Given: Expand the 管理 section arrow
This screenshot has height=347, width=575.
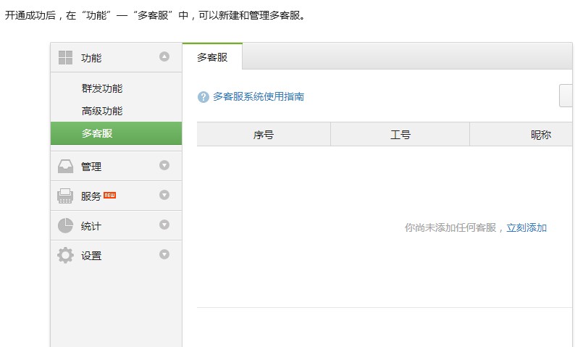Looking at the screenshot, I should click(x=164, y=165).
